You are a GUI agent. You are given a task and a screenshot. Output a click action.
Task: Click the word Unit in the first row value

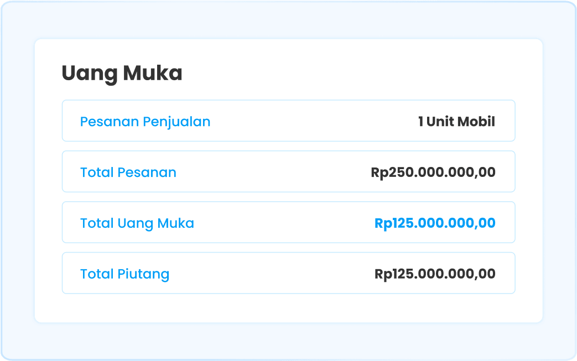click(x=440, y=122)
